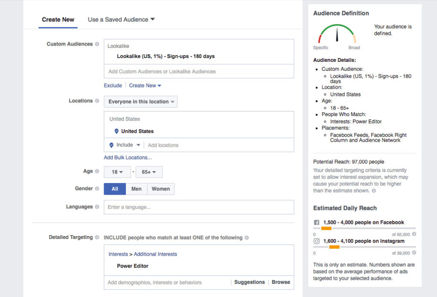Click the pin icon beside Include

[x=111, y=145]
